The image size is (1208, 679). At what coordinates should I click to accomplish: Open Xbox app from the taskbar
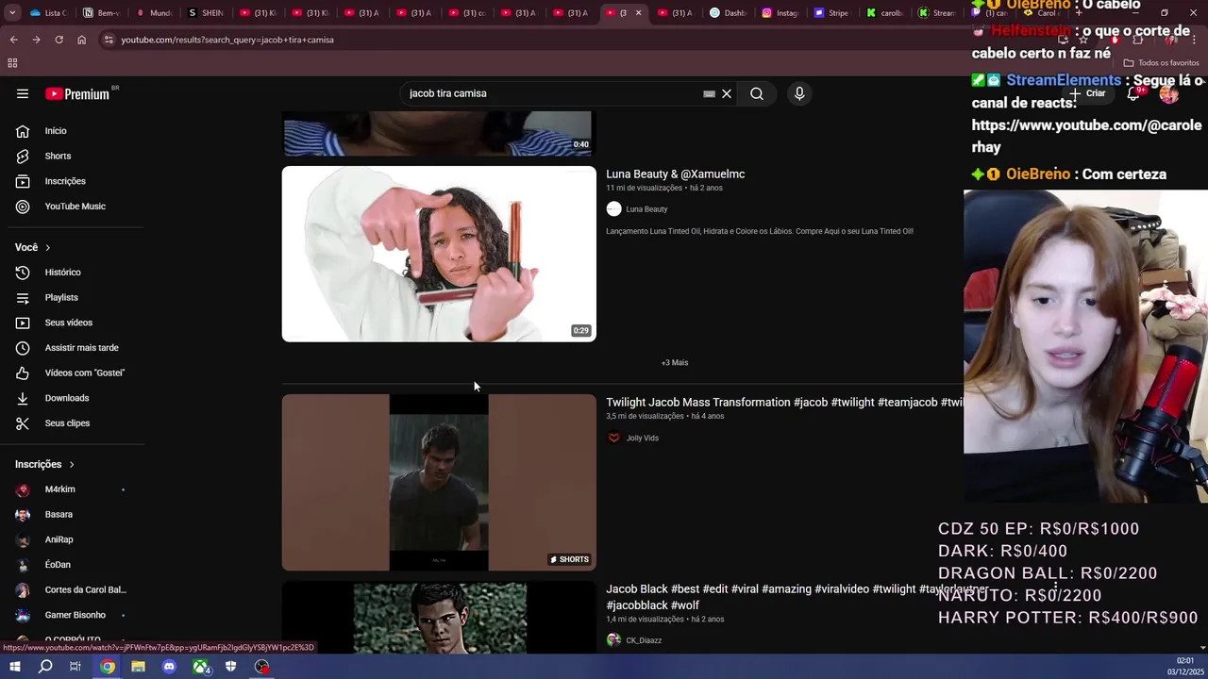tap(200, 667)
